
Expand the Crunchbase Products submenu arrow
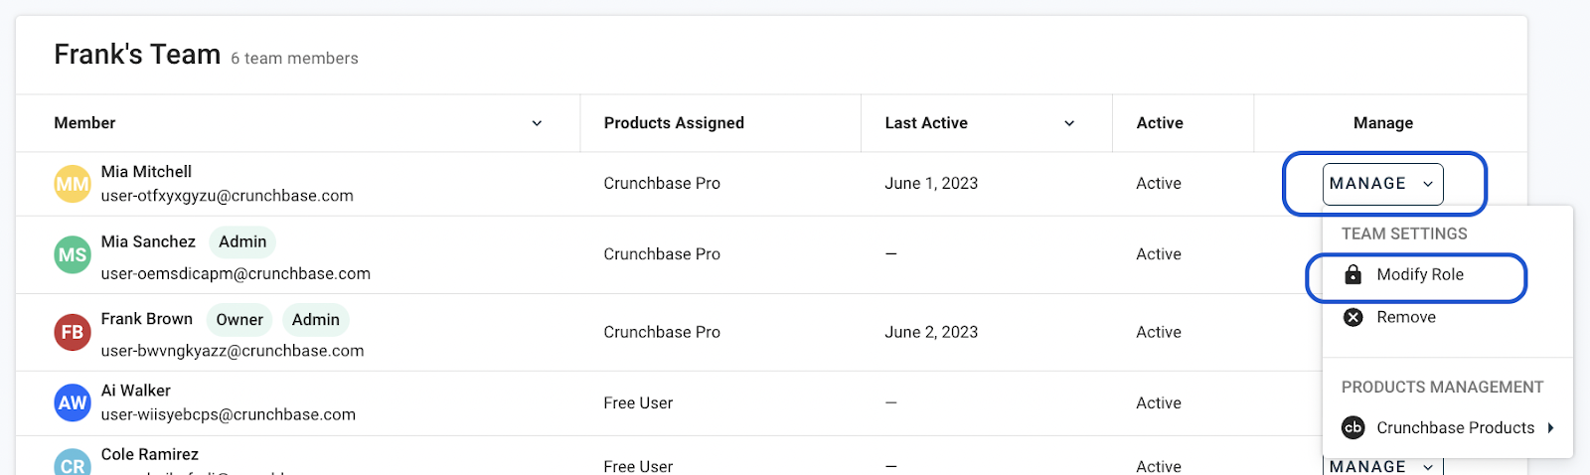click(x=1550, y=427)
